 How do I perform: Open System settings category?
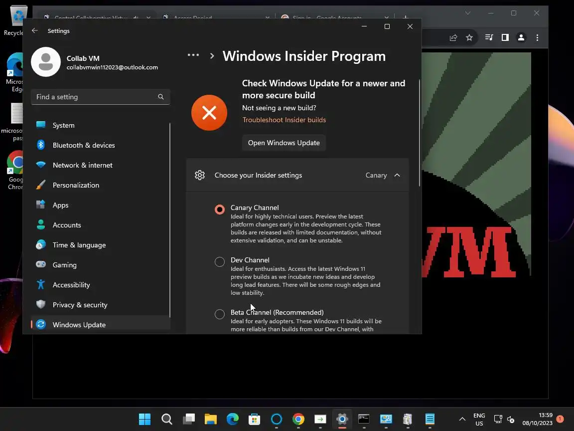point(100,125)
